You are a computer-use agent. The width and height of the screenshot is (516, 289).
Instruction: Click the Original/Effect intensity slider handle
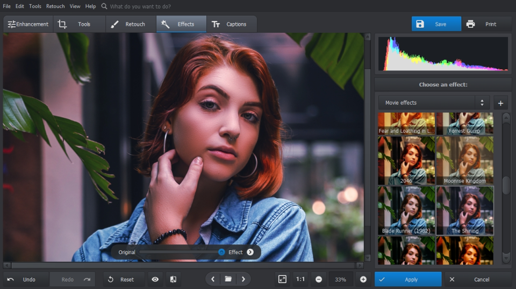221,252
